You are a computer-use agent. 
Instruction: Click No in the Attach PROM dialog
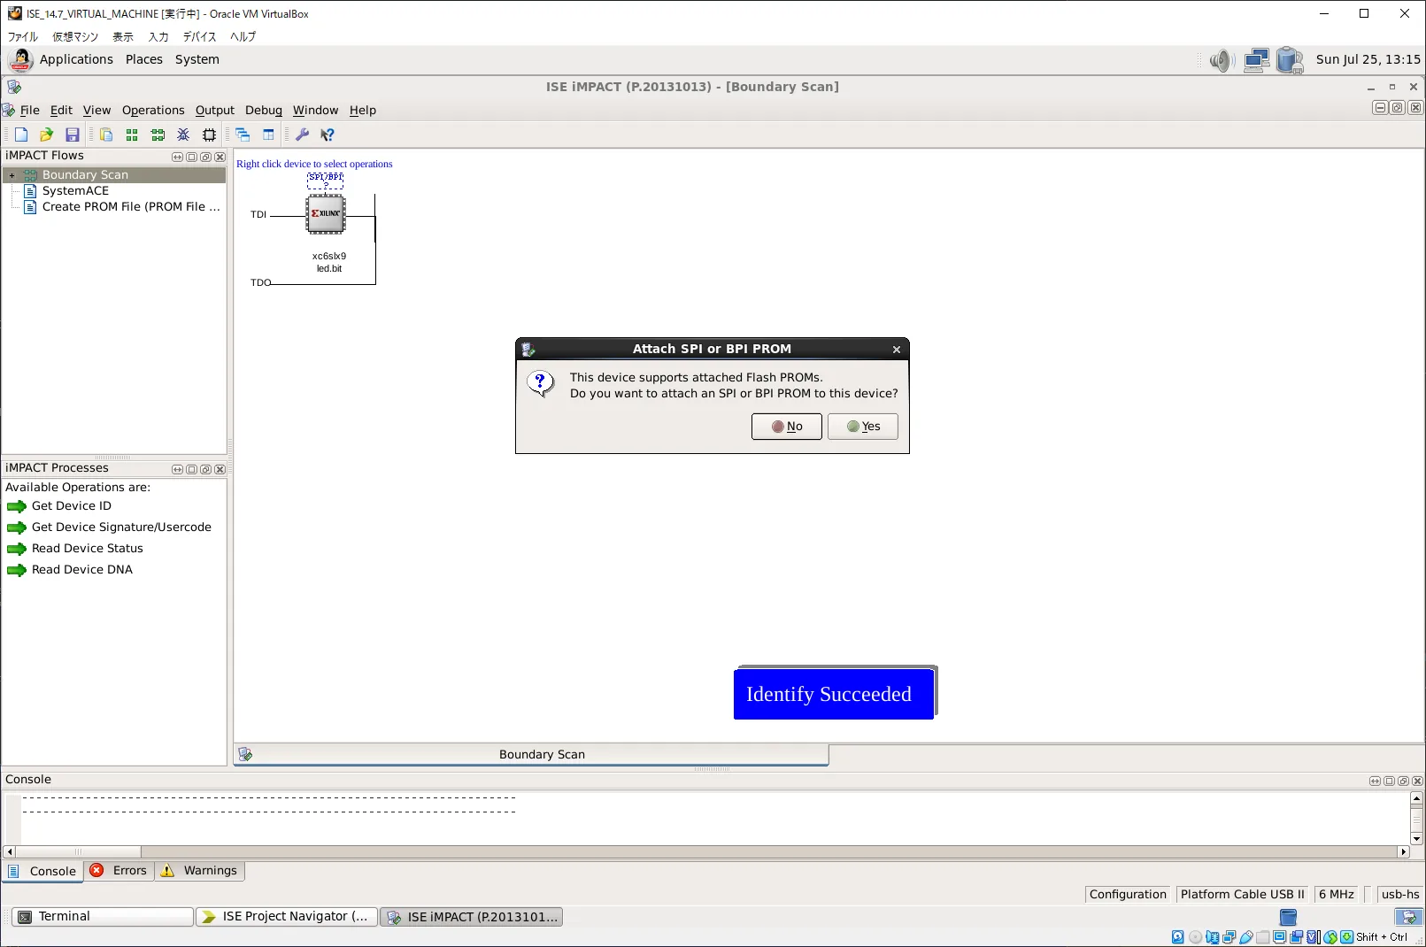pos(787,427)
